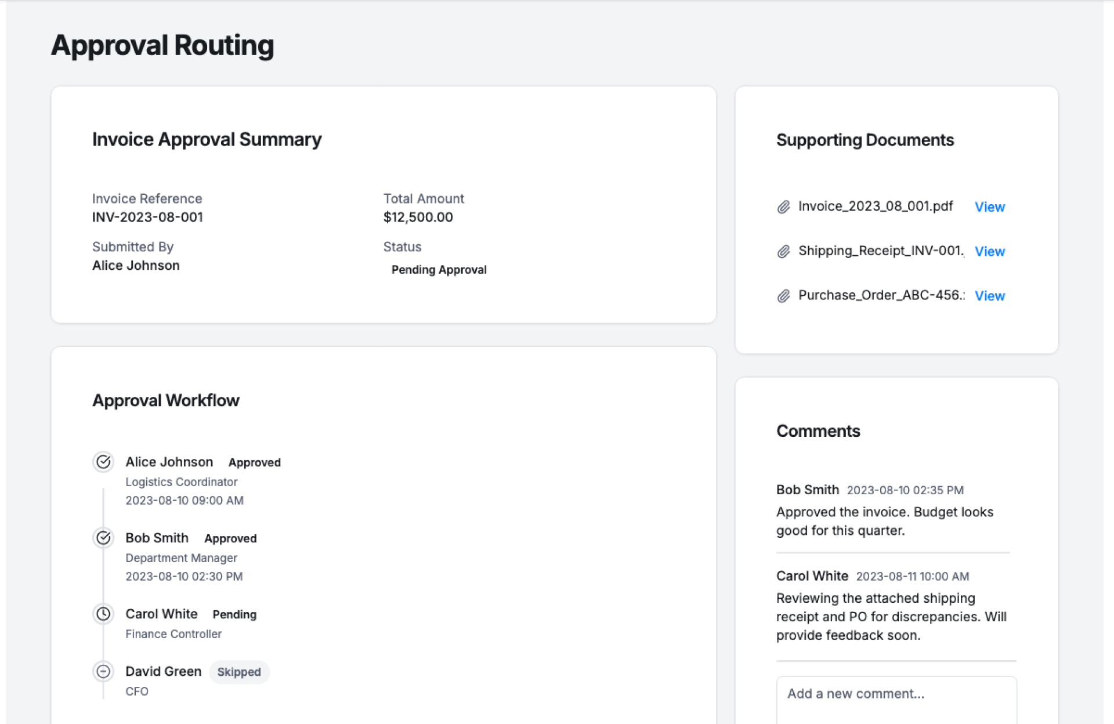View the Purchase_Order_ABC-456 document

(x=989, y=296)
